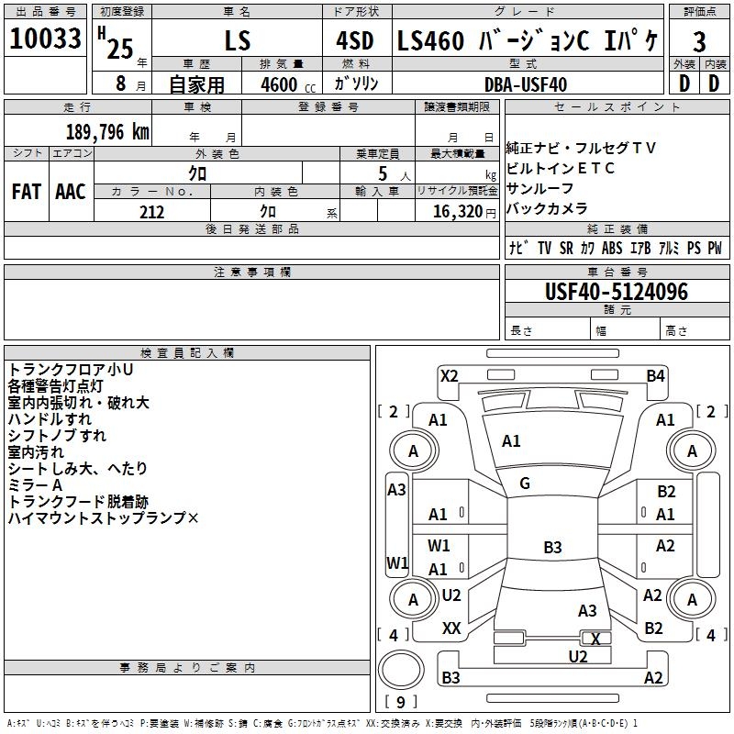734x734 pixels.
Task: Click the 内装 interior grade D
Action: click(714, 83)
